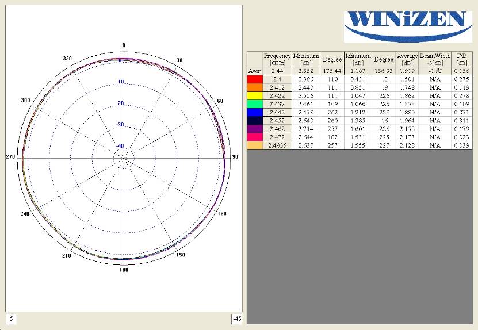Screen dimensions: 478x330
Task: Click the minimum value 0.431
Action: pos(358,79)
